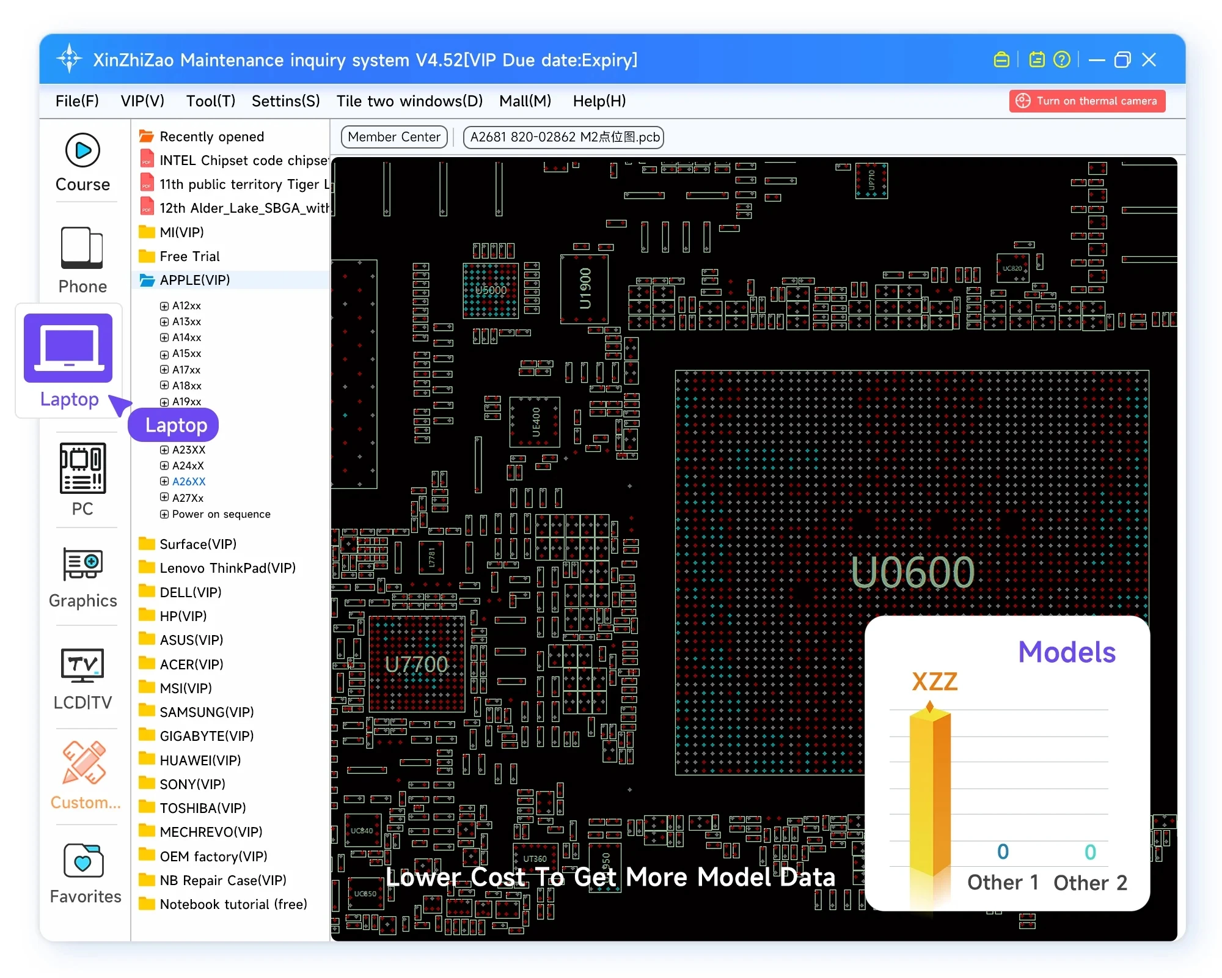This screenshot has width=1222, height=978.
Task: Open the Course sidebar icon
Action: coord(82,150)
